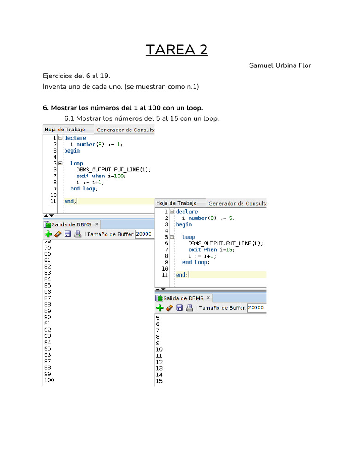The image size is (354, 472).
Task: Click left DBMS_OUTPUT.PUT_LINE(i); line
Action: coord(113,170)
